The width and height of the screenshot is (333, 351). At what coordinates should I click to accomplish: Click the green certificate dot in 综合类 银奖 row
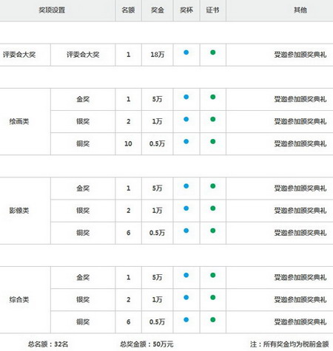213,297
